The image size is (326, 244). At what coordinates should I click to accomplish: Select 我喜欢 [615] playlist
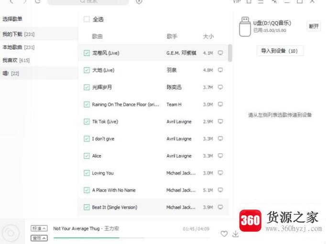(39, 60)
